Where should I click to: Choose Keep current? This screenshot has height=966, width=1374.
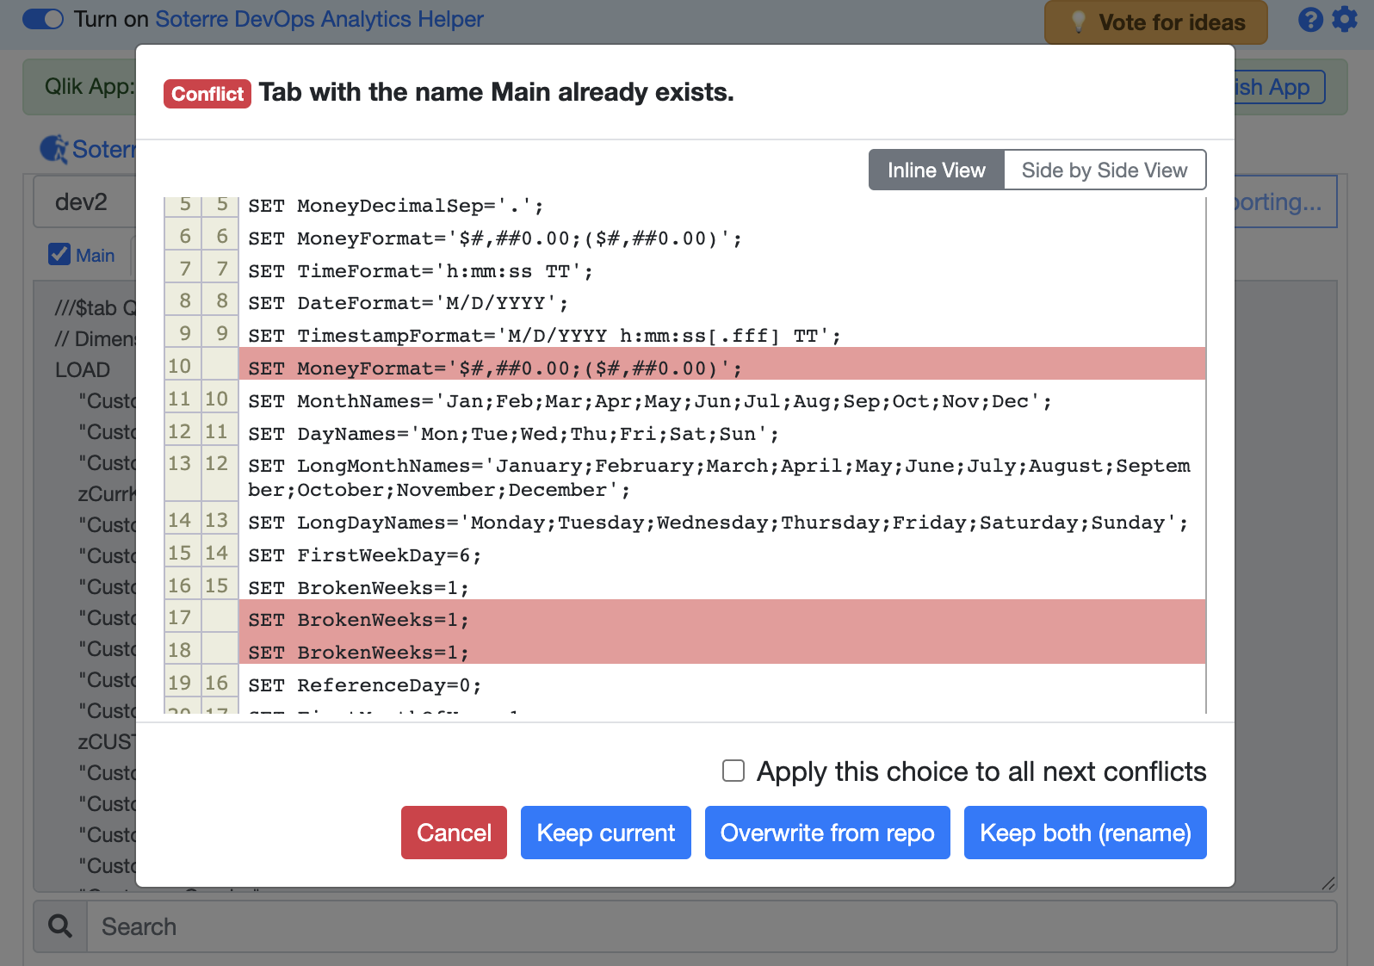(x=606, y=833)
